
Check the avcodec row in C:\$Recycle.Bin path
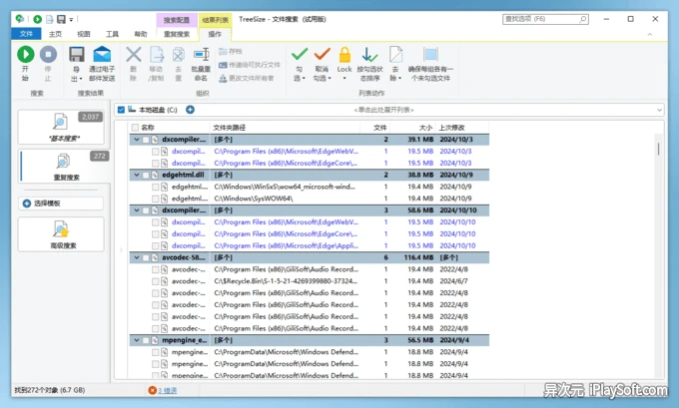[x=155, y=281]
